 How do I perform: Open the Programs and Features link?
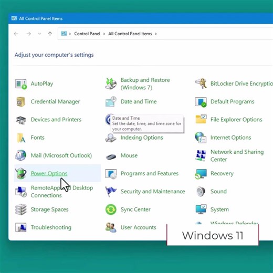[150, 173]
